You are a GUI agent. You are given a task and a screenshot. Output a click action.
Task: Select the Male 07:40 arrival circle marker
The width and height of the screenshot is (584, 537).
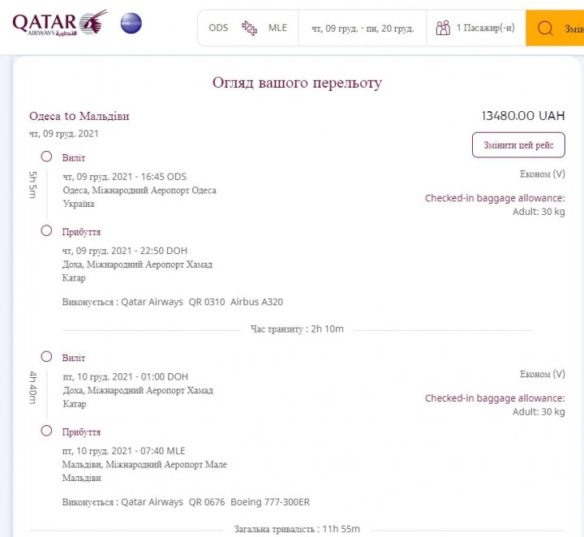[x=46, y=431]
